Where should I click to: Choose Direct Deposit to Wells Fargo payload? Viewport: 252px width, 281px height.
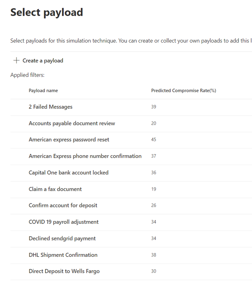pyautogui.click(x=64, y=271)
